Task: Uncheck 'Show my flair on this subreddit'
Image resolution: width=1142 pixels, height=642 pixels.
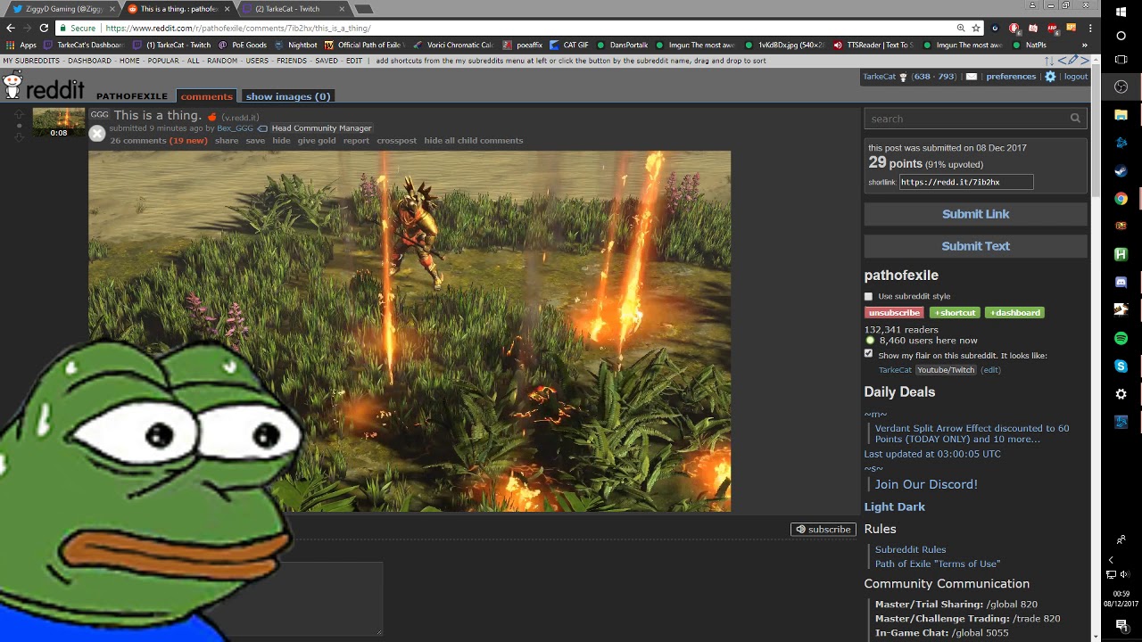Action: tap(869, 354)
